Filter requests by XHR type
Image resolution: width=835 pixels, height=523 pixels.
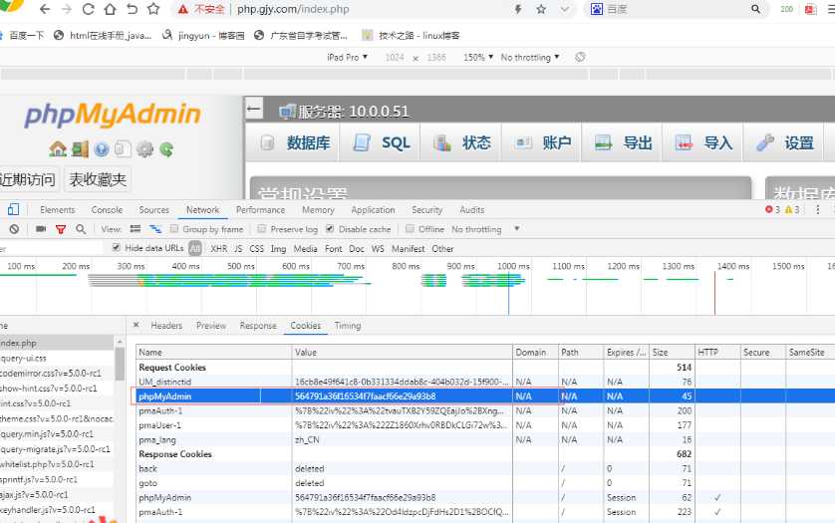[x=219, y=249]
